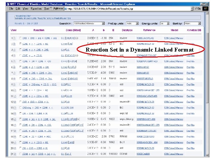Open class link for row 7
The image size is (215, 161).
pyautogui.click(x=69, y=73)
